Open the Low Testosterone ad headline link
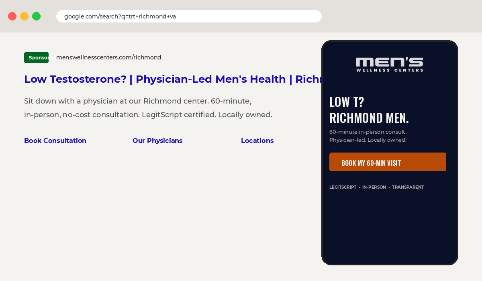The width and height of the screenshot is (482, 281). [173, 79]
